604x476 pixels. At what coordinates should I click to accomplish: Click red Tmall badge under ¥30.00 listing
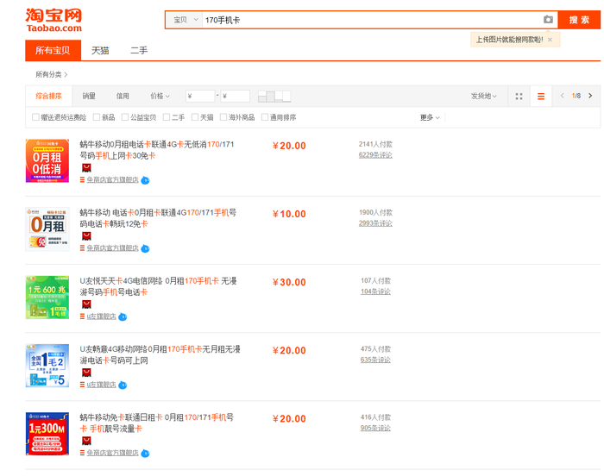tap(86, 304)
